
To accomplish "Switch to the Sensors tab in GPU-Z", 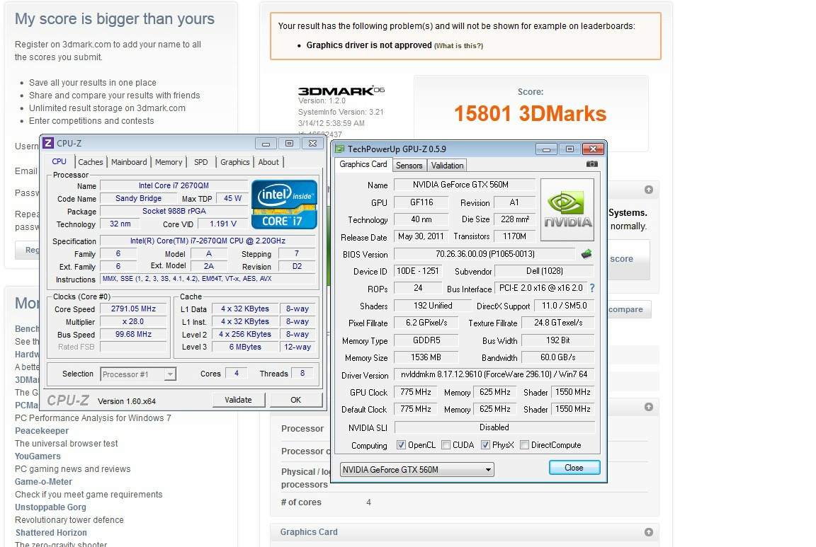I will [409, 166].
